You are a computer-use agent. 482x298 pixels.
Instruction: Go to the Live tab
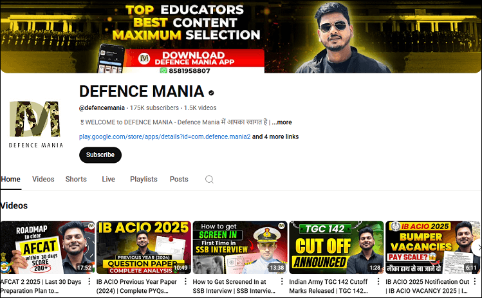[109, 180]
